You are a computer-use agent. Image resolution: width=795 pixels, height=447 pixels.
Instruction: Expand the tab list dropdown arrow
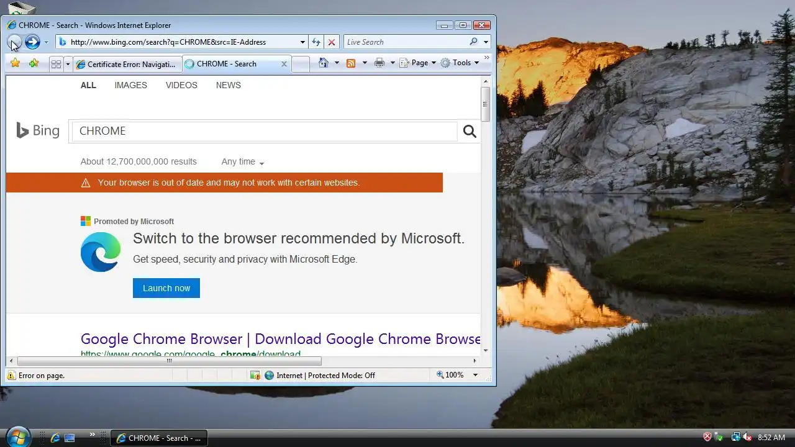click(68, 64)
